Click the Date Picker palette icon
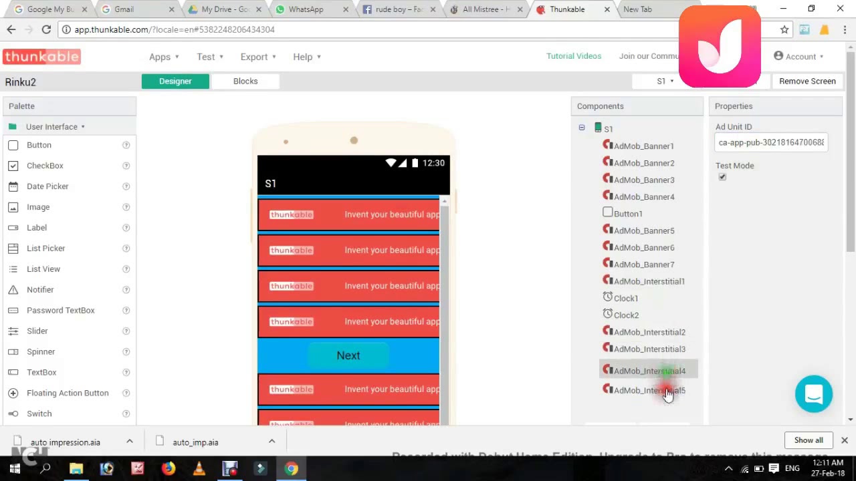 [13, 186]
